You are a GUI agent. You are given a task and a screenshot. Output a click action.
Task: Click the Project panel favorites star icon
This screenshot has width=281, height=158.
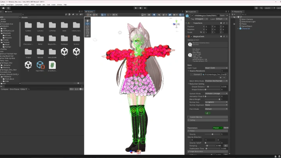77,14
